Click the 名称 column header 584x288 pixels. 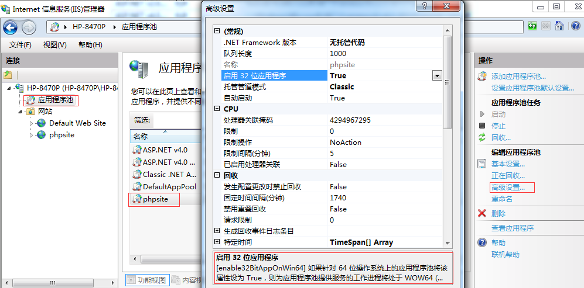click(166, 136)
